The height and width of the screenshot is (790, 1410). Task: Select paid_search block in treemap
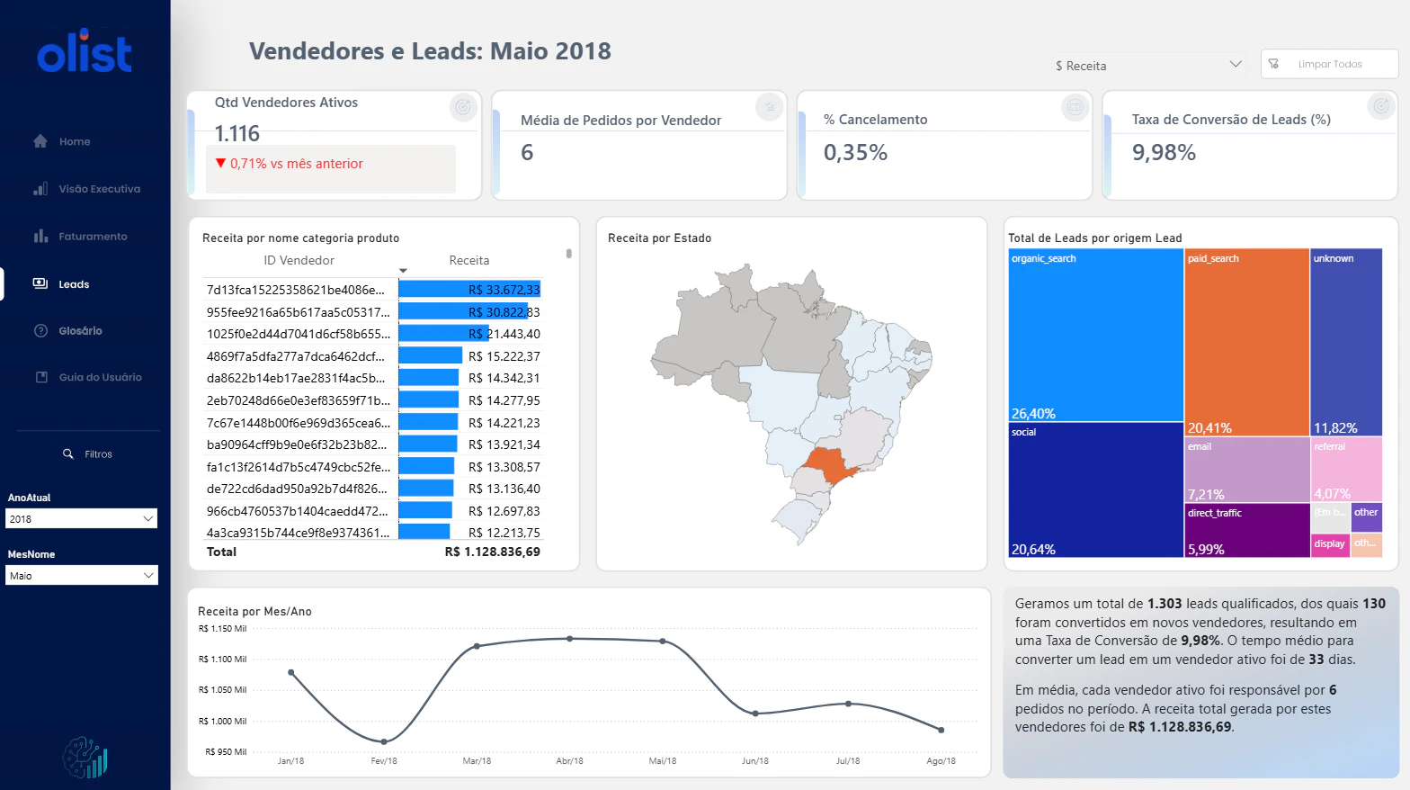point(1246,342)
